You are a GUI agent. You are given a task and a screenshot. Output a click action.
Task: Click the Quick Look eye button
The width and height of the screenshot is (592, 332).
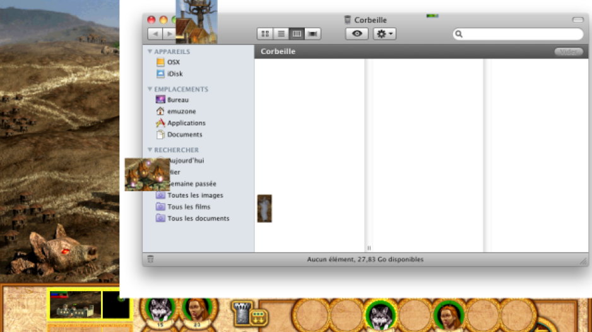357,34
